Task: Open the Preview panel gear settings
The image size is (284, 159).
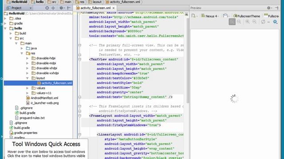Action: coord(269,8)
